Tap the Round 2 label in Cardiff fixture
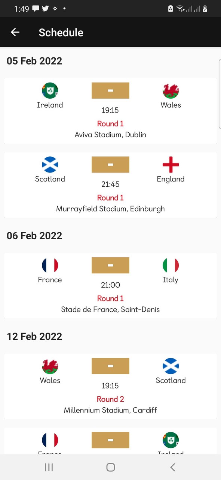This screenshot has height=480, width=221. 110,399
